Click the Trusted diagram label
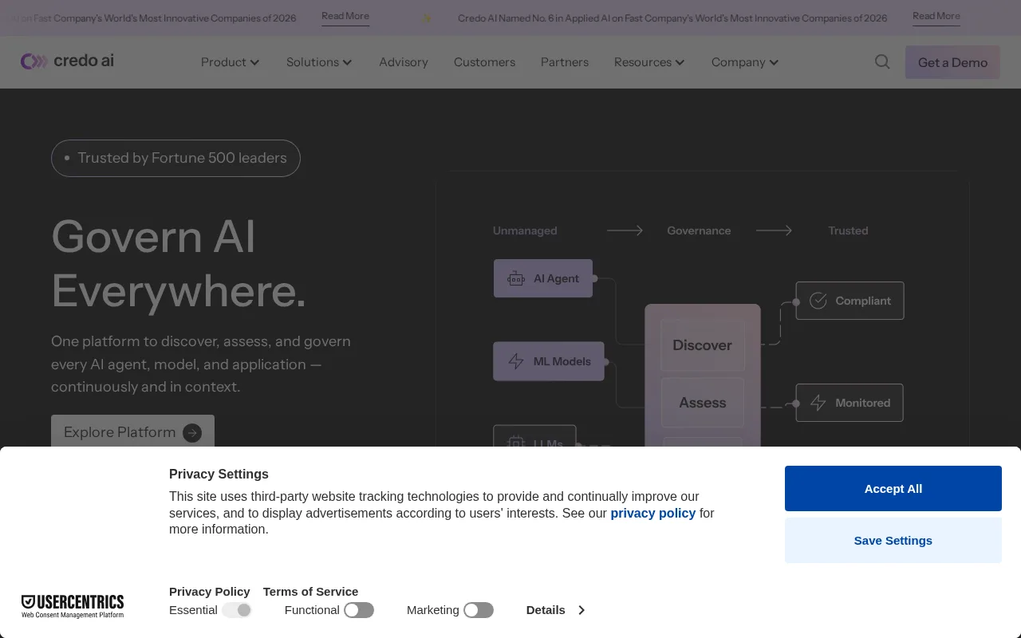The height and width of the screenshot is (638, 1021). point(848,230)
